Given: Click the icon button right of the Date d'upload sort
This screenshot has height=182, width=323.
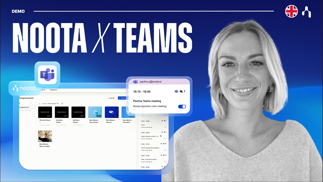Looking at the screenshot, I should tap(62, 103).
